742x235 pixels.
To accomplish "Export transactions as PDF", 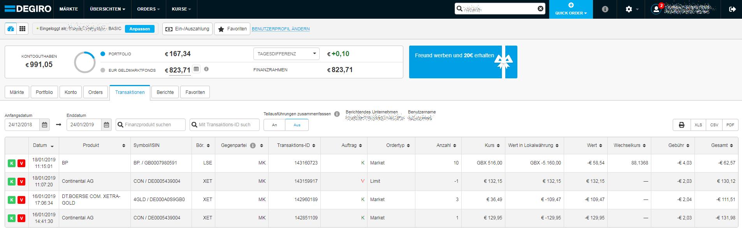I will 730,125.
